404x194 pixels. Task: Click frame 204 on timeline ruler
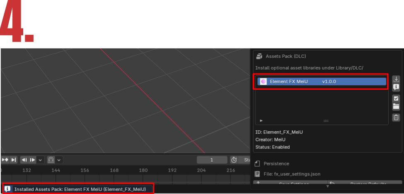click(201, 170)
